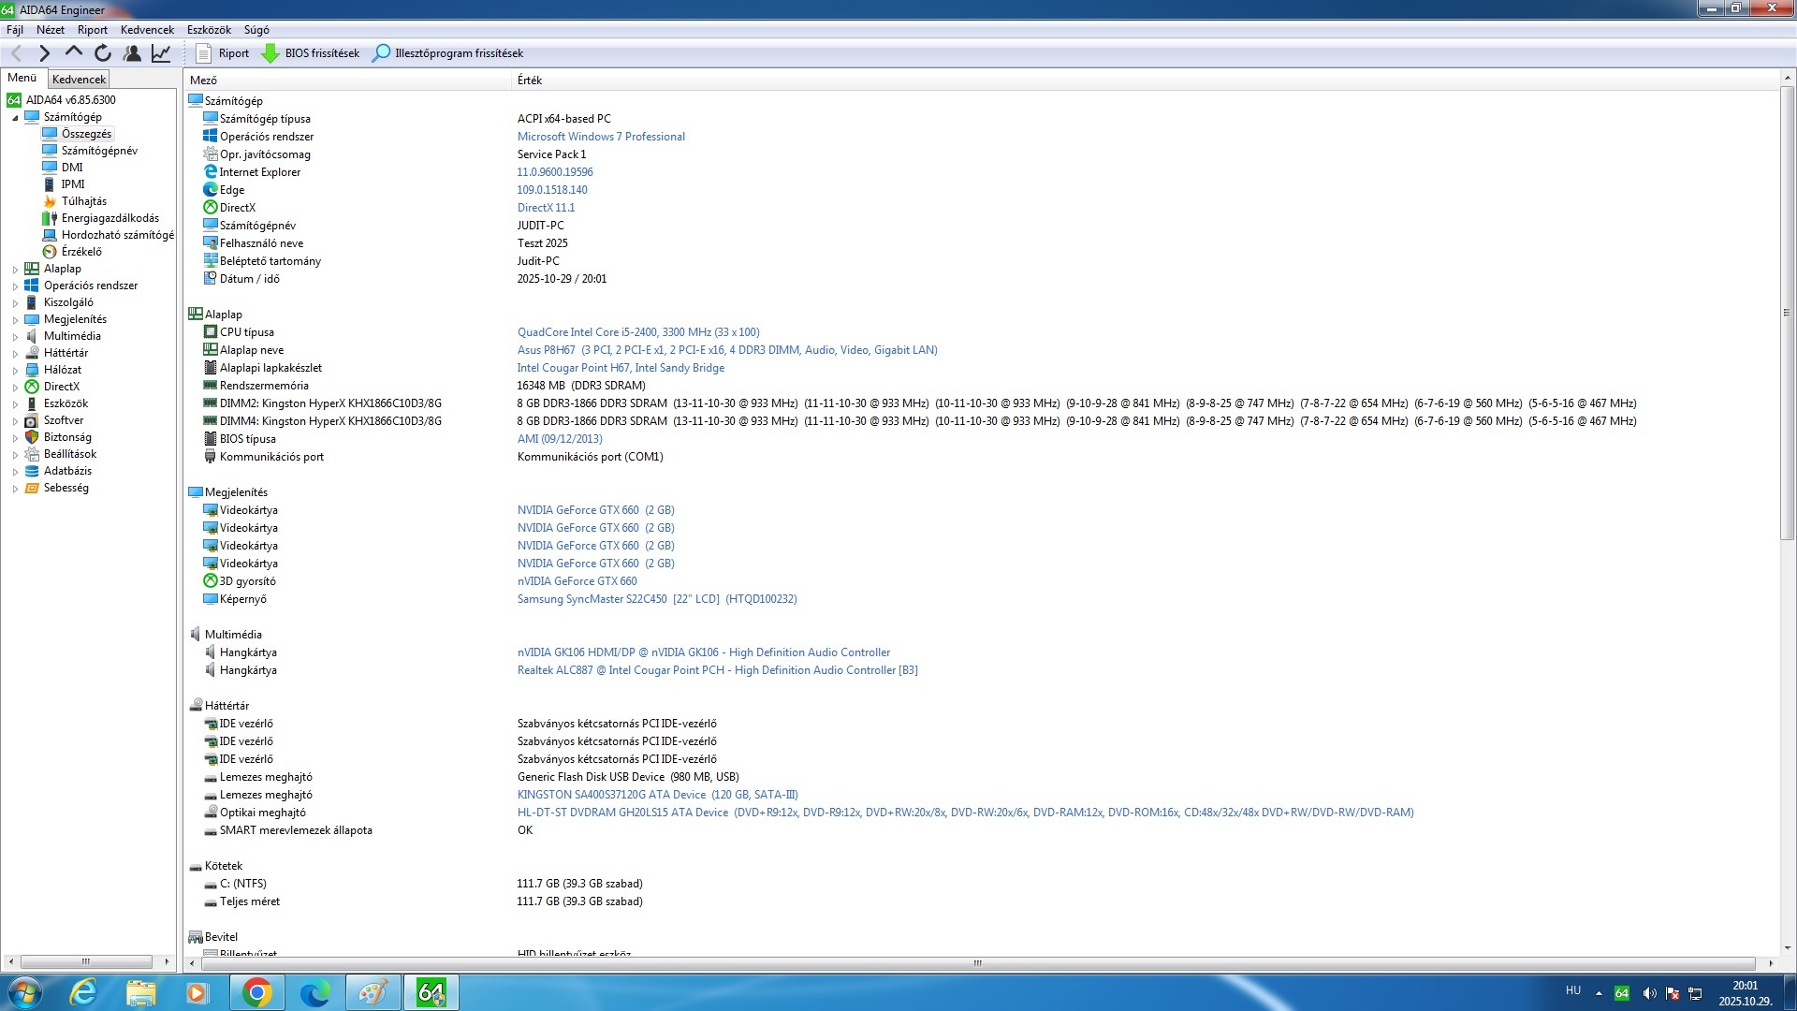Click the Forward navigation arrow
Screen dimensions: 1797x1011
44,53
